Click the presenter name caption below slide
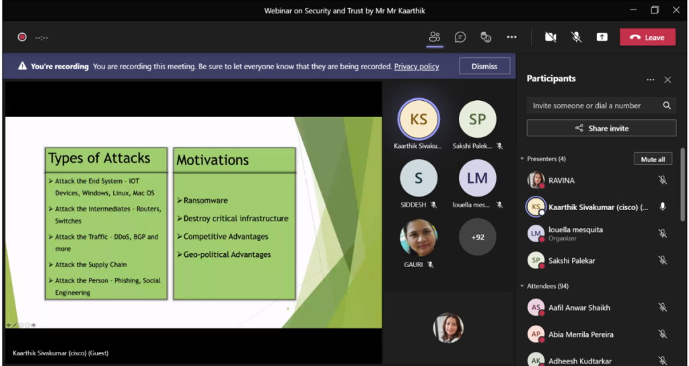The width and height of the screenshot is (689, 366). 61,353
